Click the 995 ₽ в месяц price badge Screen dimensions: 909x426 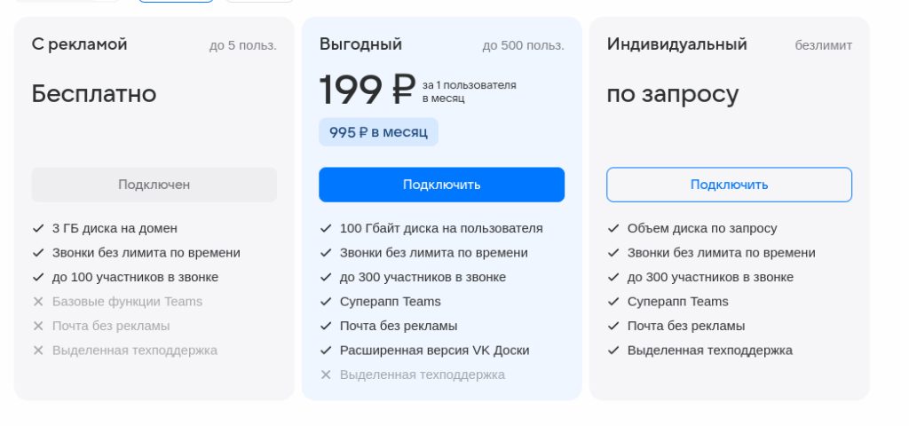pyautogui.click(x=378, y=132)
